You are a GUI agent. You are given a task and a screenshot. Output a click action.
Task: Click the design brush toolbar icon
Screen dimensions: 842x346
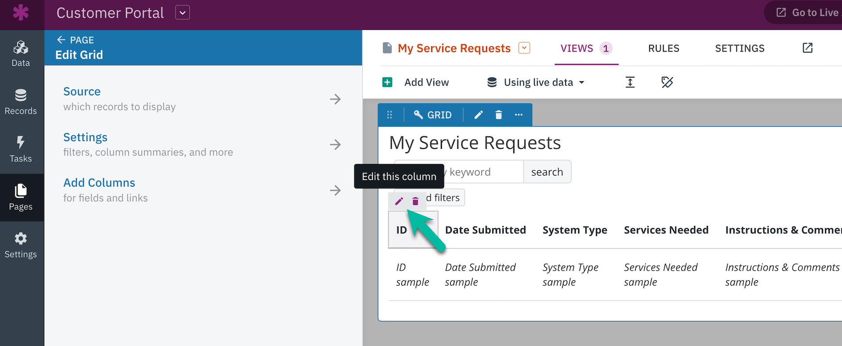(x=667, y=82)
